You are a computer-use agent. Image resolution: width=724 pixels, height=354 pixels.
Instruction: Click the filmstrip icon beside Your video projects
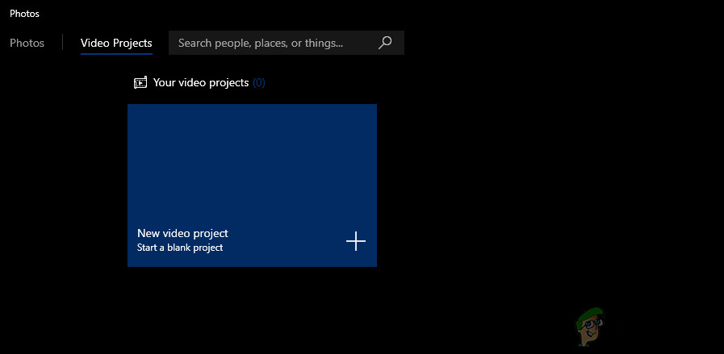tap(140, 82)
